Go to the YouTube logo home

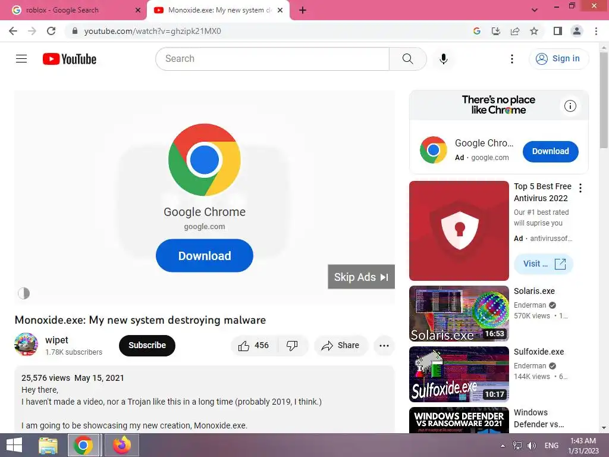click(70, 59)
